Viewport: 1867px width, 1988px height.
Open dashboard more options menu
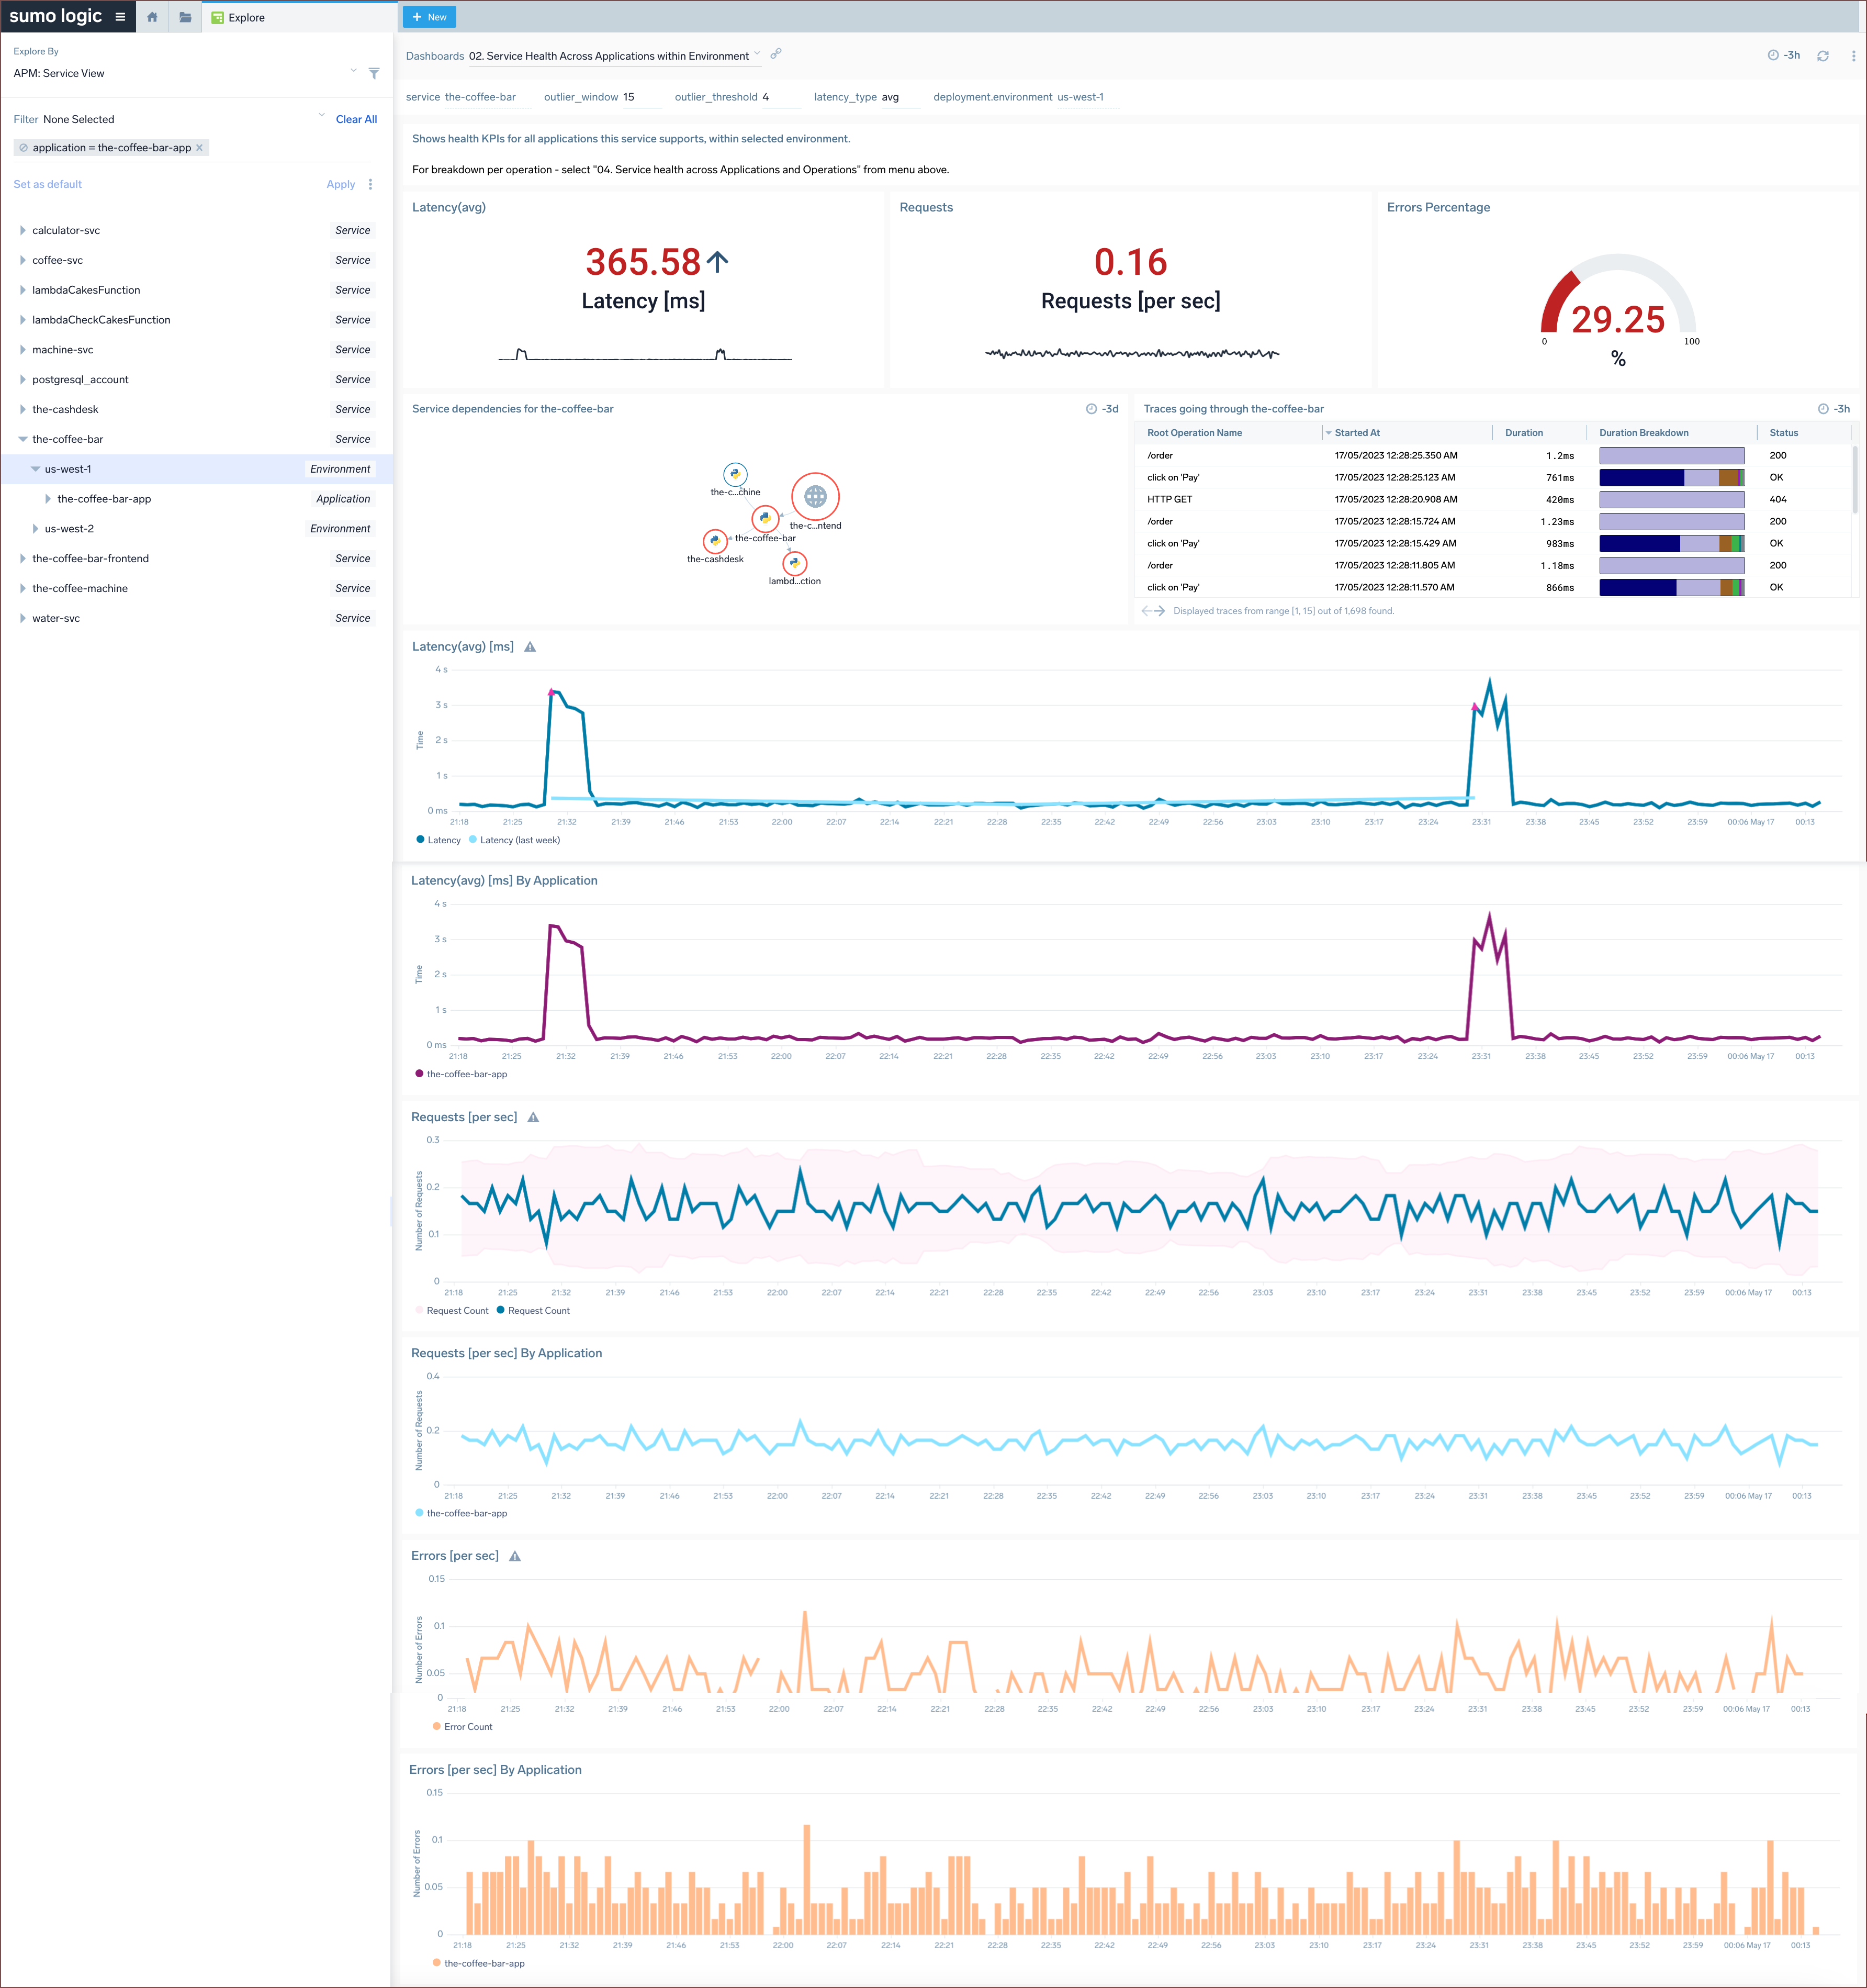(x=1853, y=56)
